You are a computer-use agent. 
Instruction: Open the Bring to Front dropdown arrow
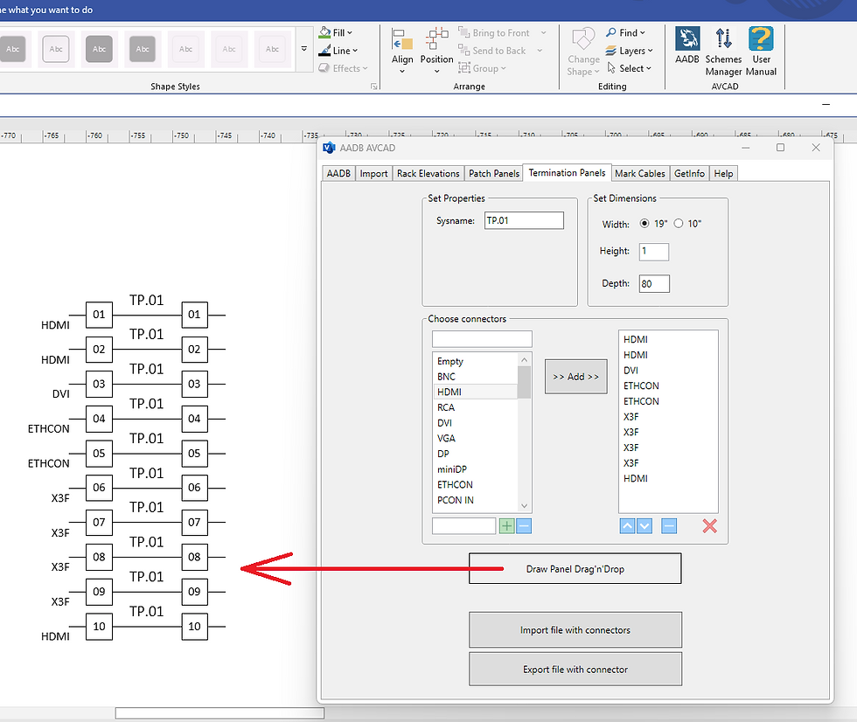[x=543, y=32]
